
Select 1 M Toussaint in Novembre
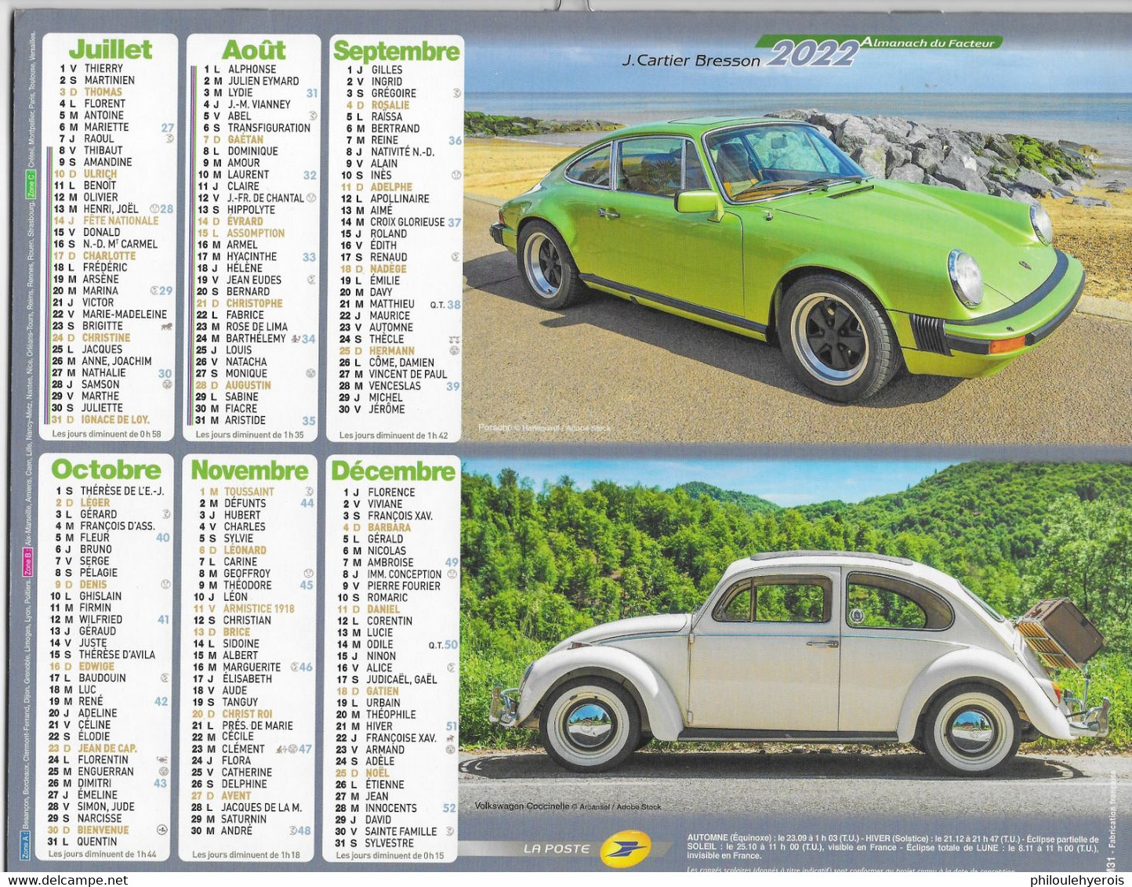[x=236, y=492]
